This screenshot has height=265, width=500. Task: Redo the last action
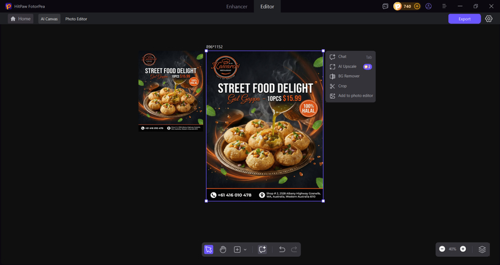coord(294,249)
